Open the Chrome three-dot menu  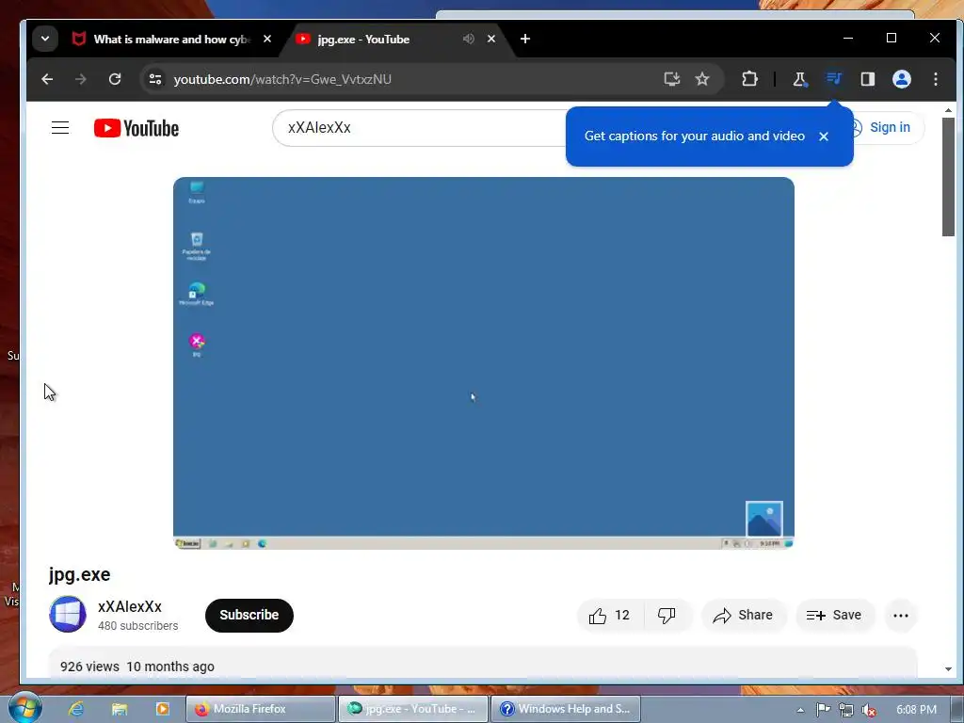pos(935,79)
